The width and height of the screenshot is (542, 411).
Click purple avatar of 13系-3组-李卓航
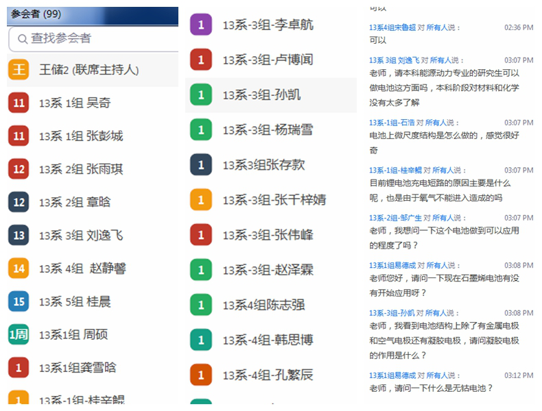200,25
